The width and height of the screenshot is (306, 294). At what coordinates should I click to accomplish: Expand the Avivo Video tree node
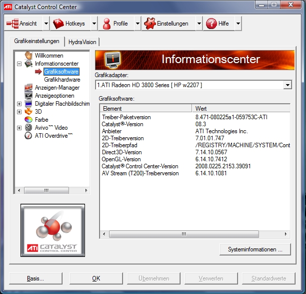pyautogui.click(x=19, y=128)
